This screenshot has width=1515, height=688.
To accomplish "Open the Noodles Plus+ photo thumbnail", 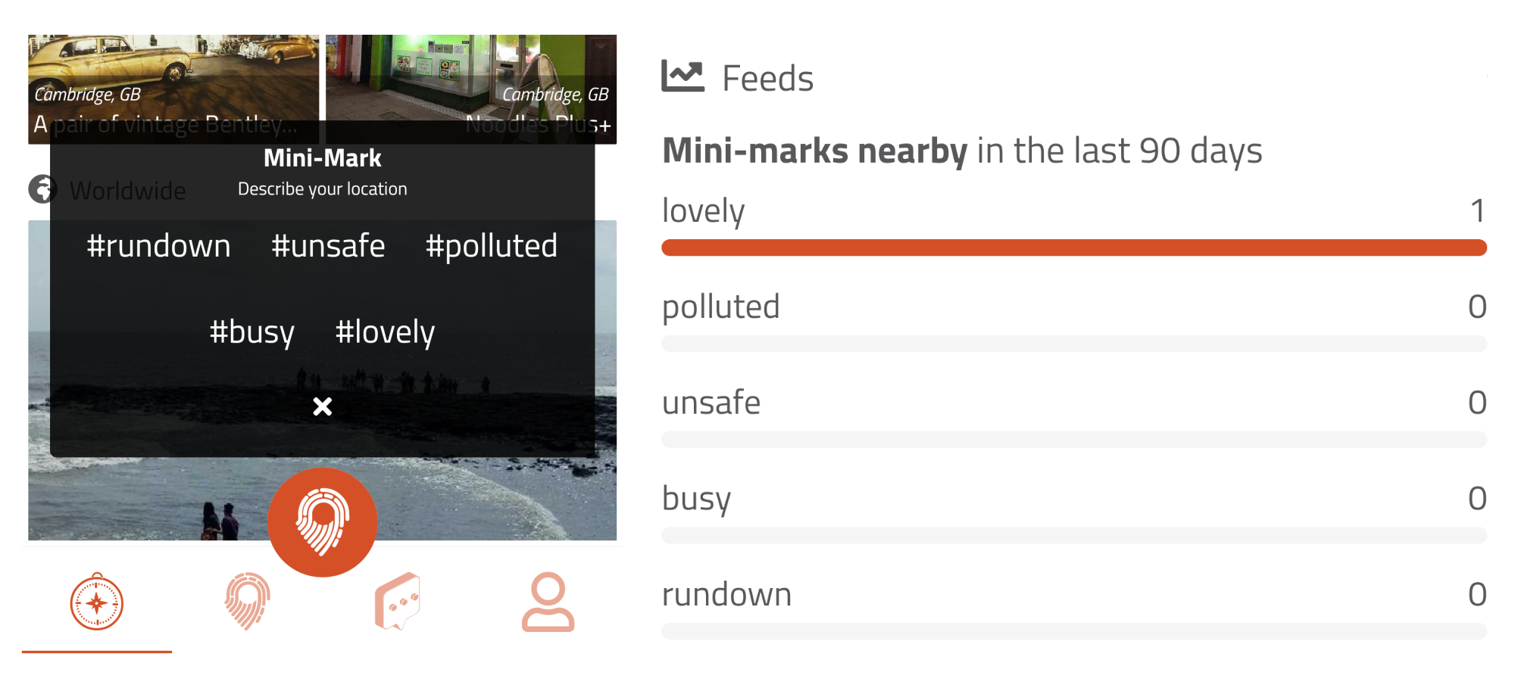I will pyautogui.click(x=471, y=89).
